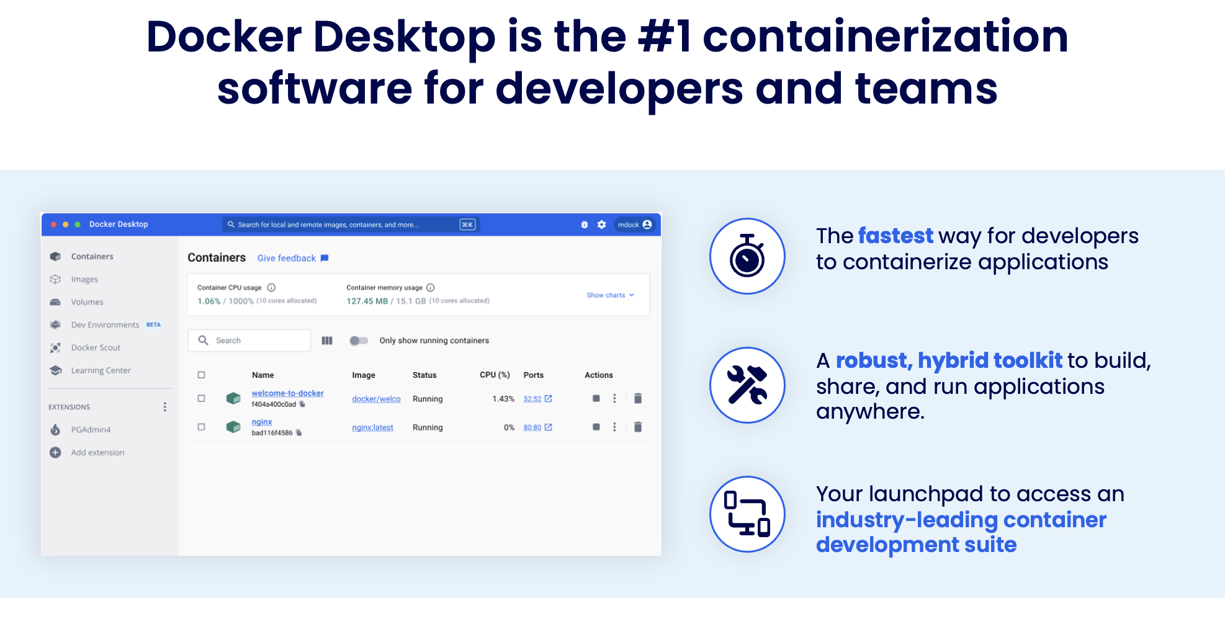This screenshot has width=1225, height=624.
Task: Check the welcome-to-docker container checkbox
Action: tap(201, 399)
